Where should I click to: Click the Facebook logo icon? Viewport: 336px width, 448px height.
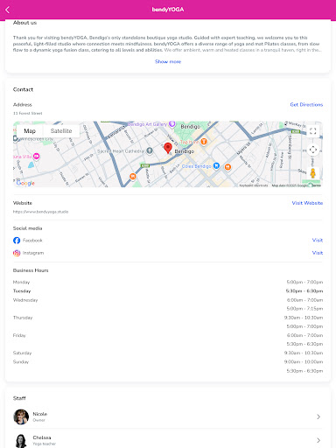[x=17, y=241]
